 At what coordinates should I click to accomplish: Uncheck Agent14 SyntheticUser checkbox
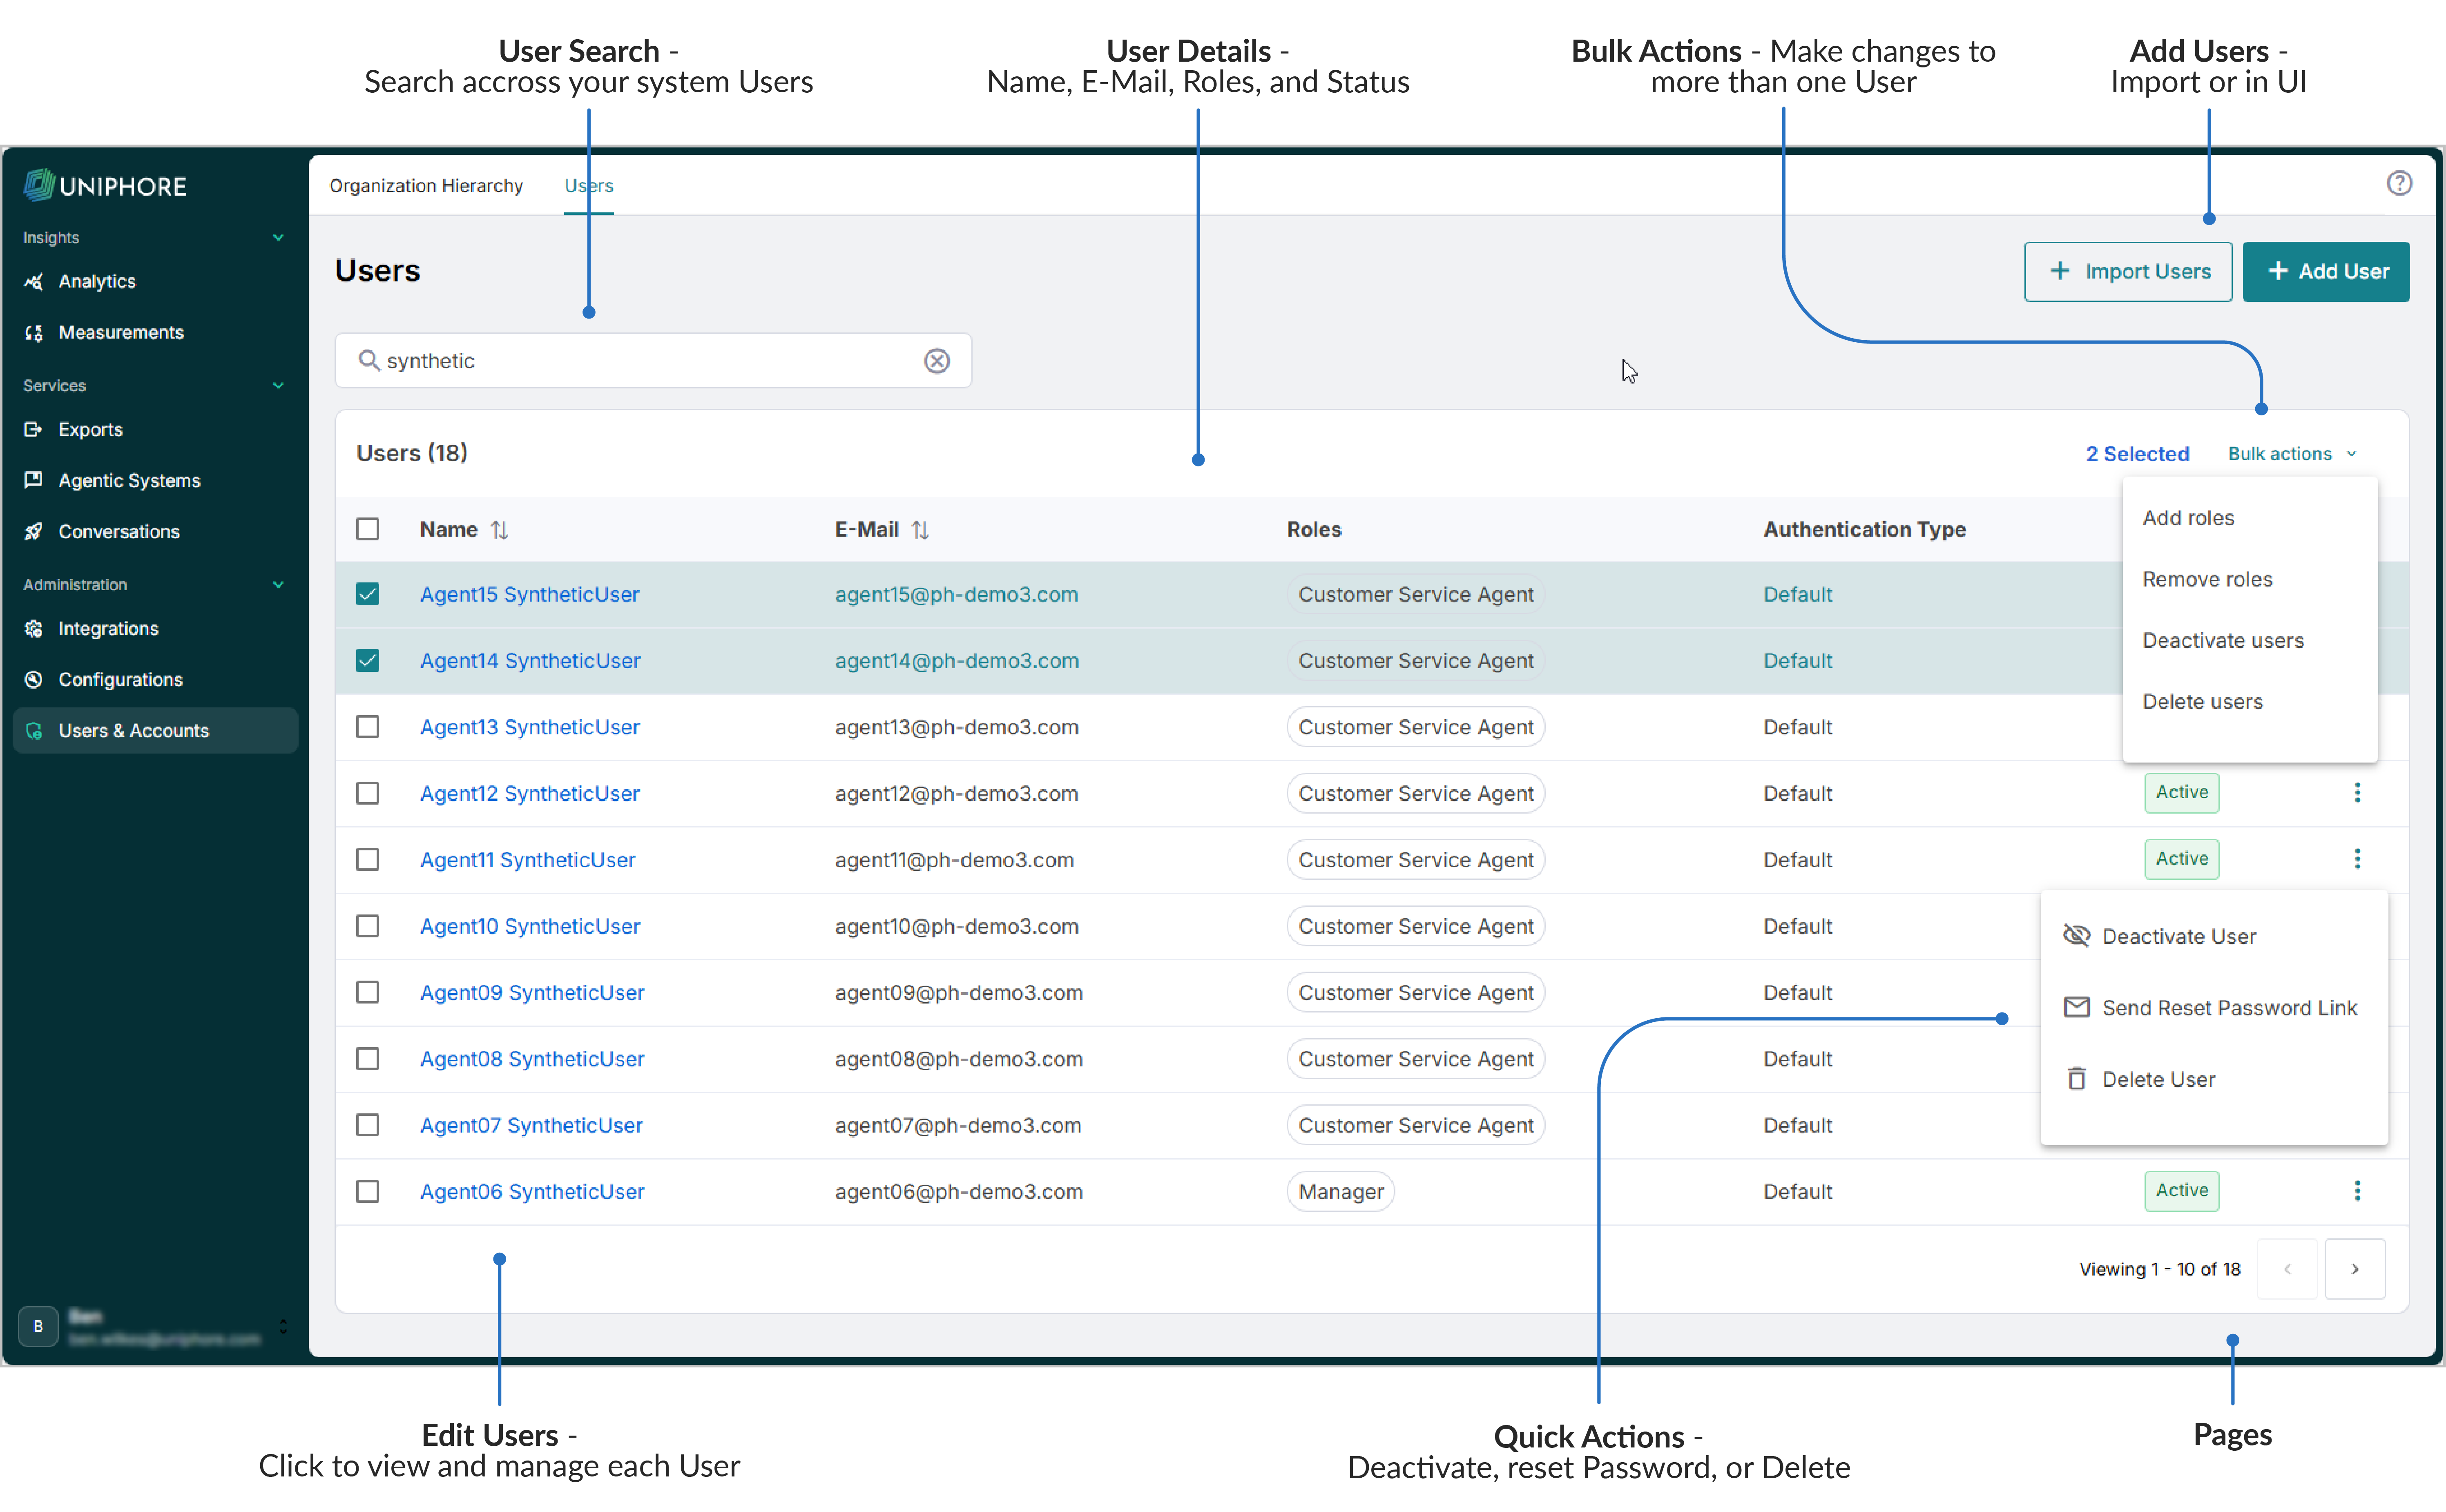coord(368,660)
